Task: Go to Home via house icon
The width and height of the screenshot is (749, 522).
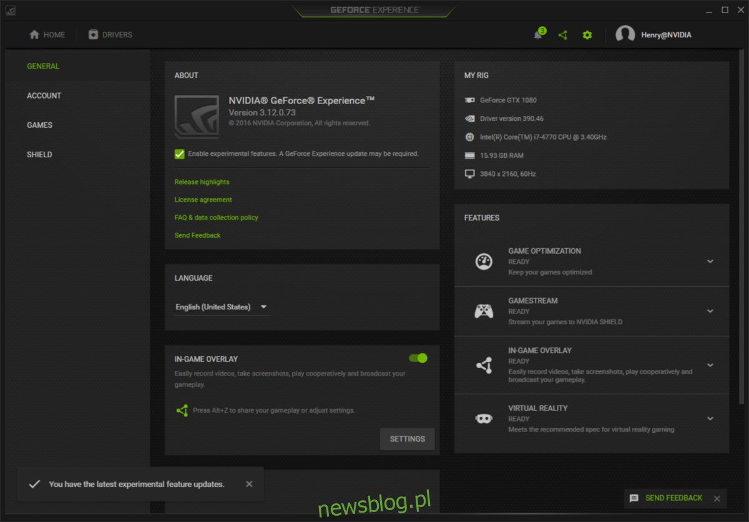Action: [34, 35]
